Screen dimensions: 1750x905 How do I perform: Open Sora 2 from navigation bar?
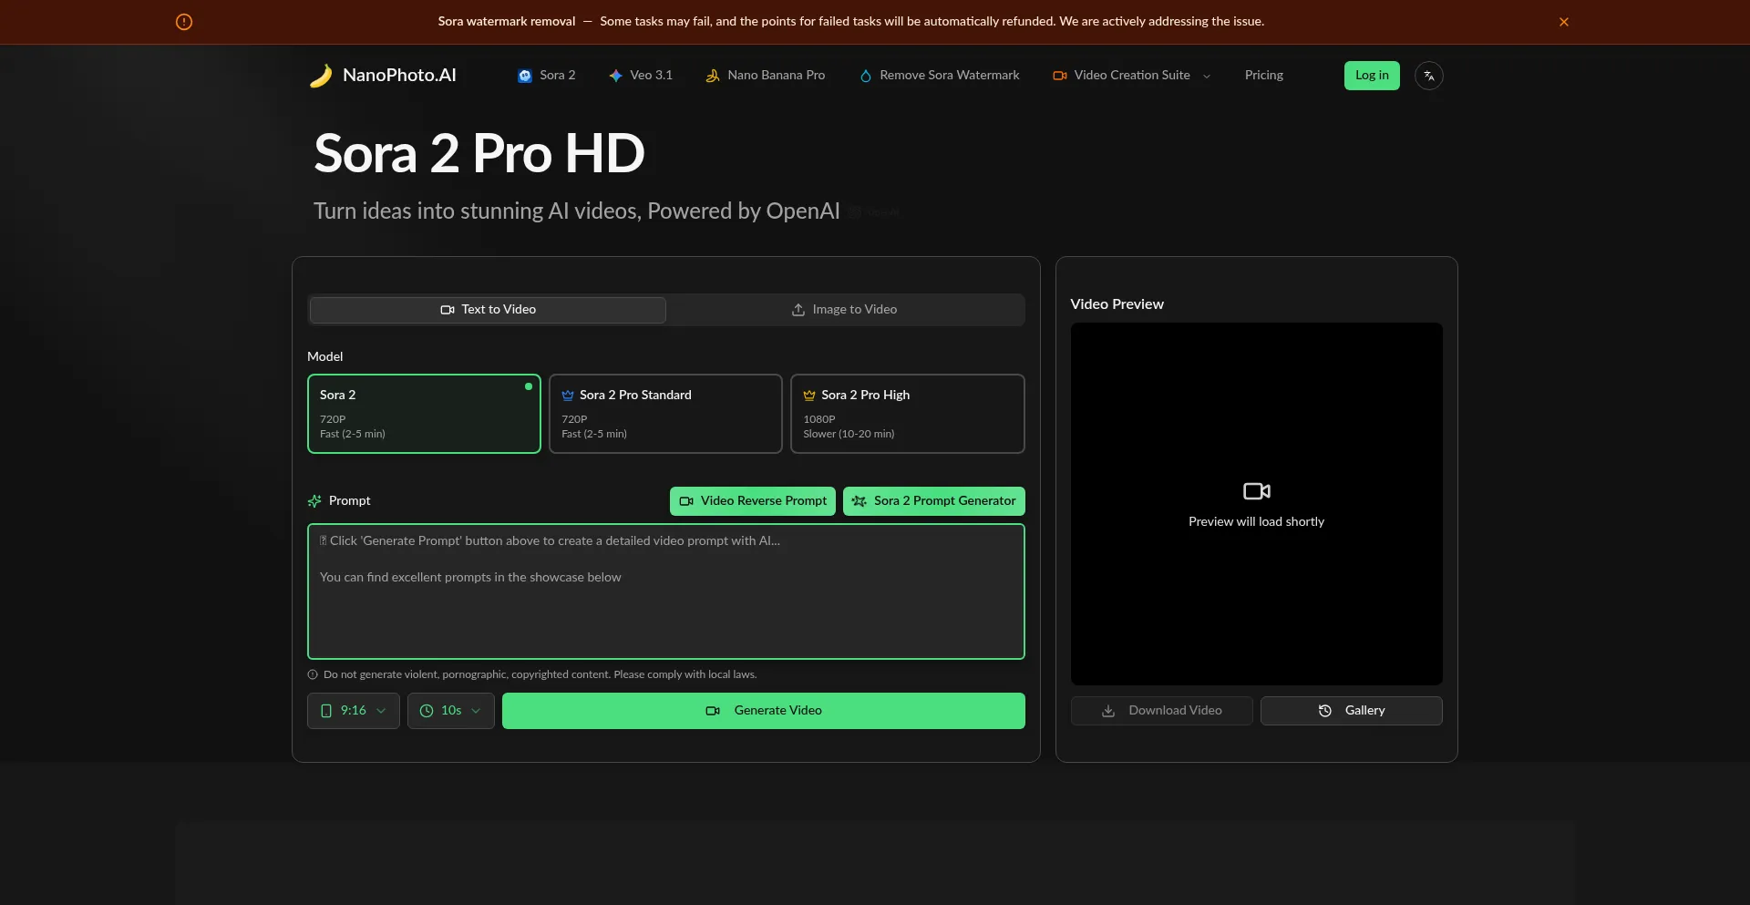click(547, 76)
